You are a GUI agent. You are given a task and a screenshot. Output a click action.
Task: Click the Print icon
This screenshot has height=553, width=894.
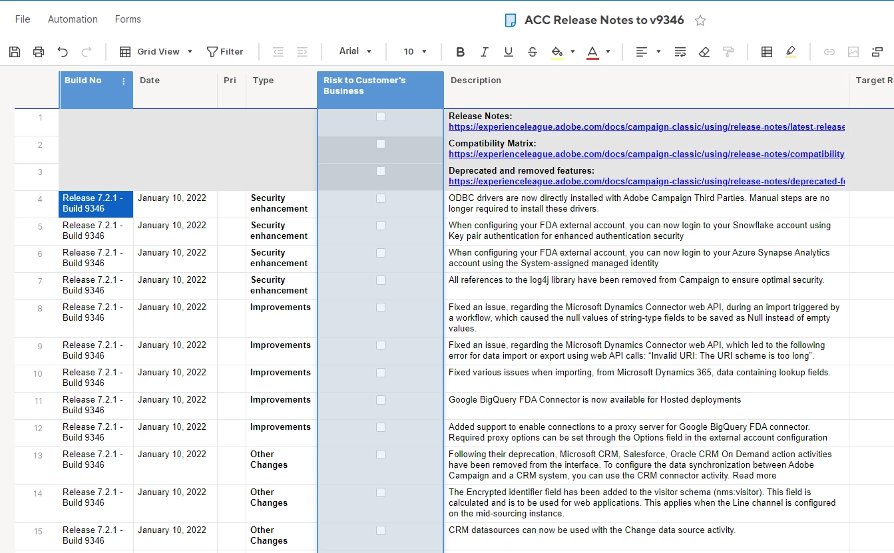pos(39,52)
